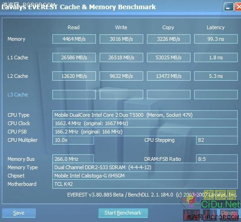Click L1 Cache Write 26518 MB/s

pyautogui.click(x=121, y=57)
